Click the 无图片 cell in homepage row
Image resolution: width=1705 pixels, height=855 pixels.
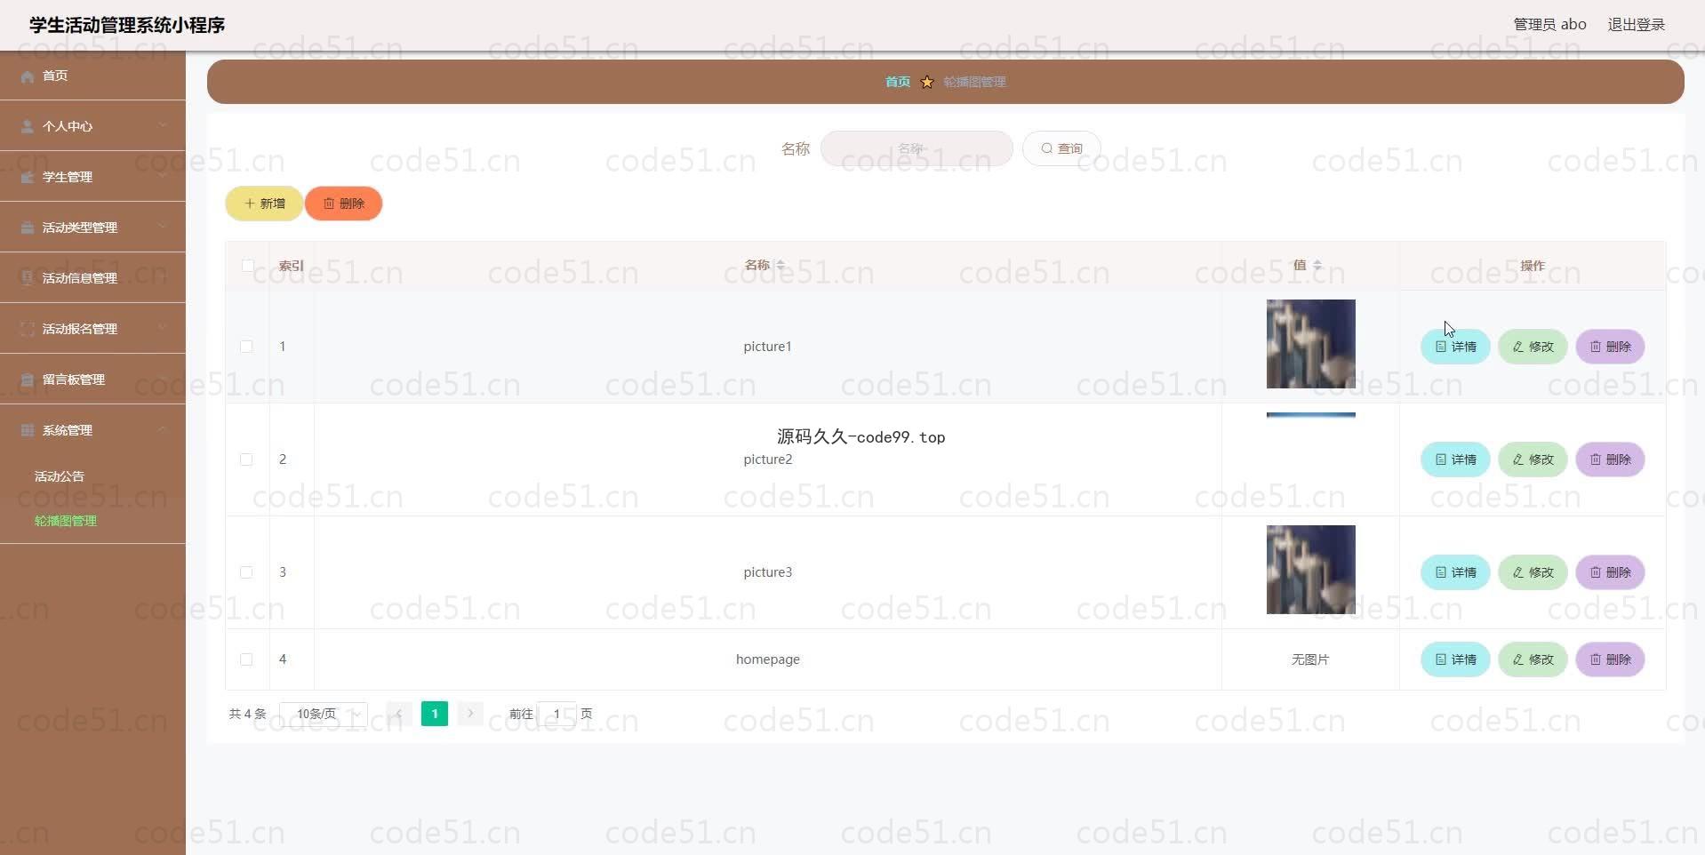click(x=1310, y=659)
